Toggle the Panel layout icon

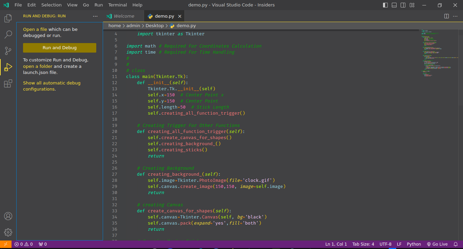(394, 5)
